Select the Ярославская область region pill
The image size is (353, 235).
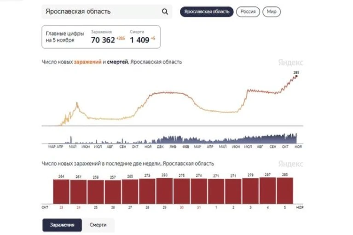(x=207, y=11)
